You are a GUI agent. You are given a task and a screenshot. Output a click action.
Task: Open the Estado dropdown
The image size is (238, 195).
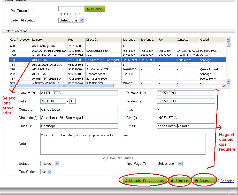[50, 163]
